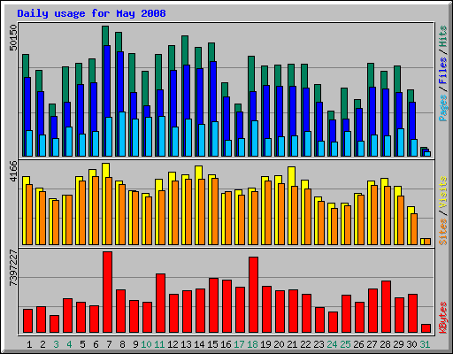Viewport: 453px width, 354px height.
Task: Click the orange Sites bar for day 14
Action: pos(202,212)
